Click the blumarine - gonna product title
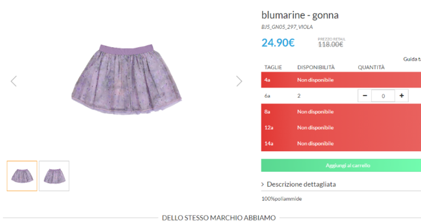The height and width of the screenshot is (221, 421). coord(300,15)
